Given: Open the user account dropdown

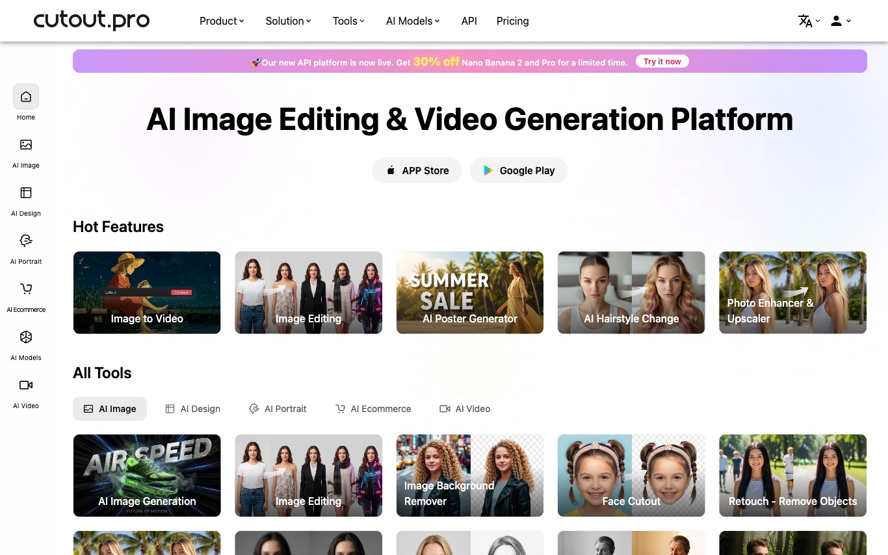Looking at the screenshot, I should (x=841, y=21).
